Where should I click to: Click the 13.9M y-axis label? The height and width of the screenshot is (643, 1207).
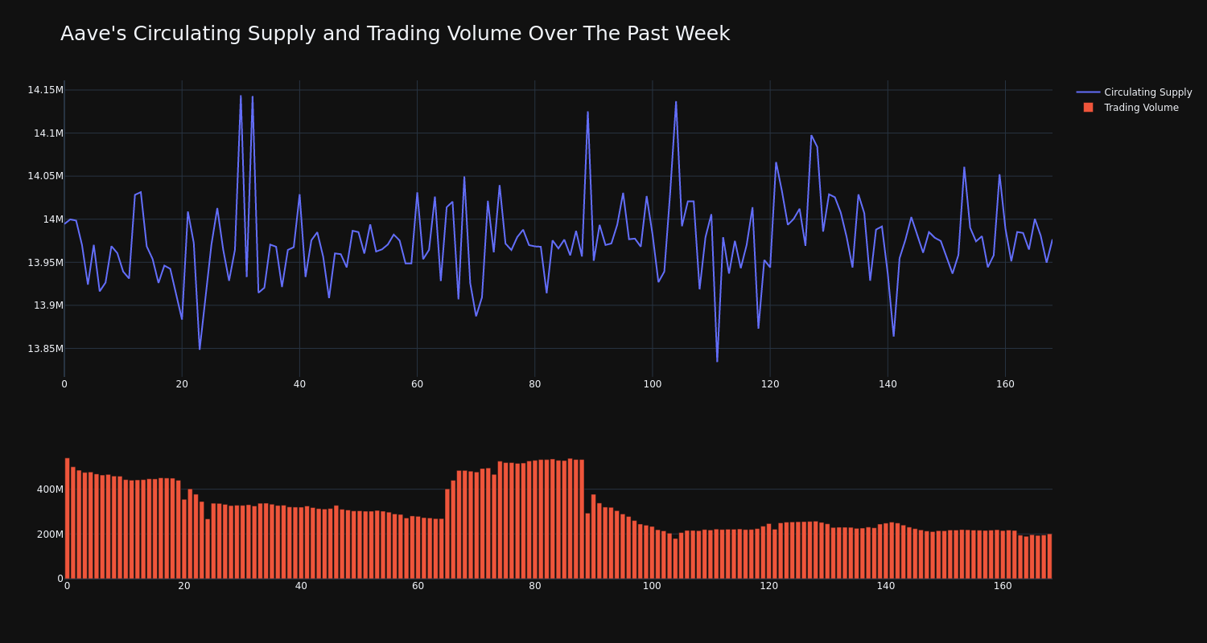coord(48,305)
